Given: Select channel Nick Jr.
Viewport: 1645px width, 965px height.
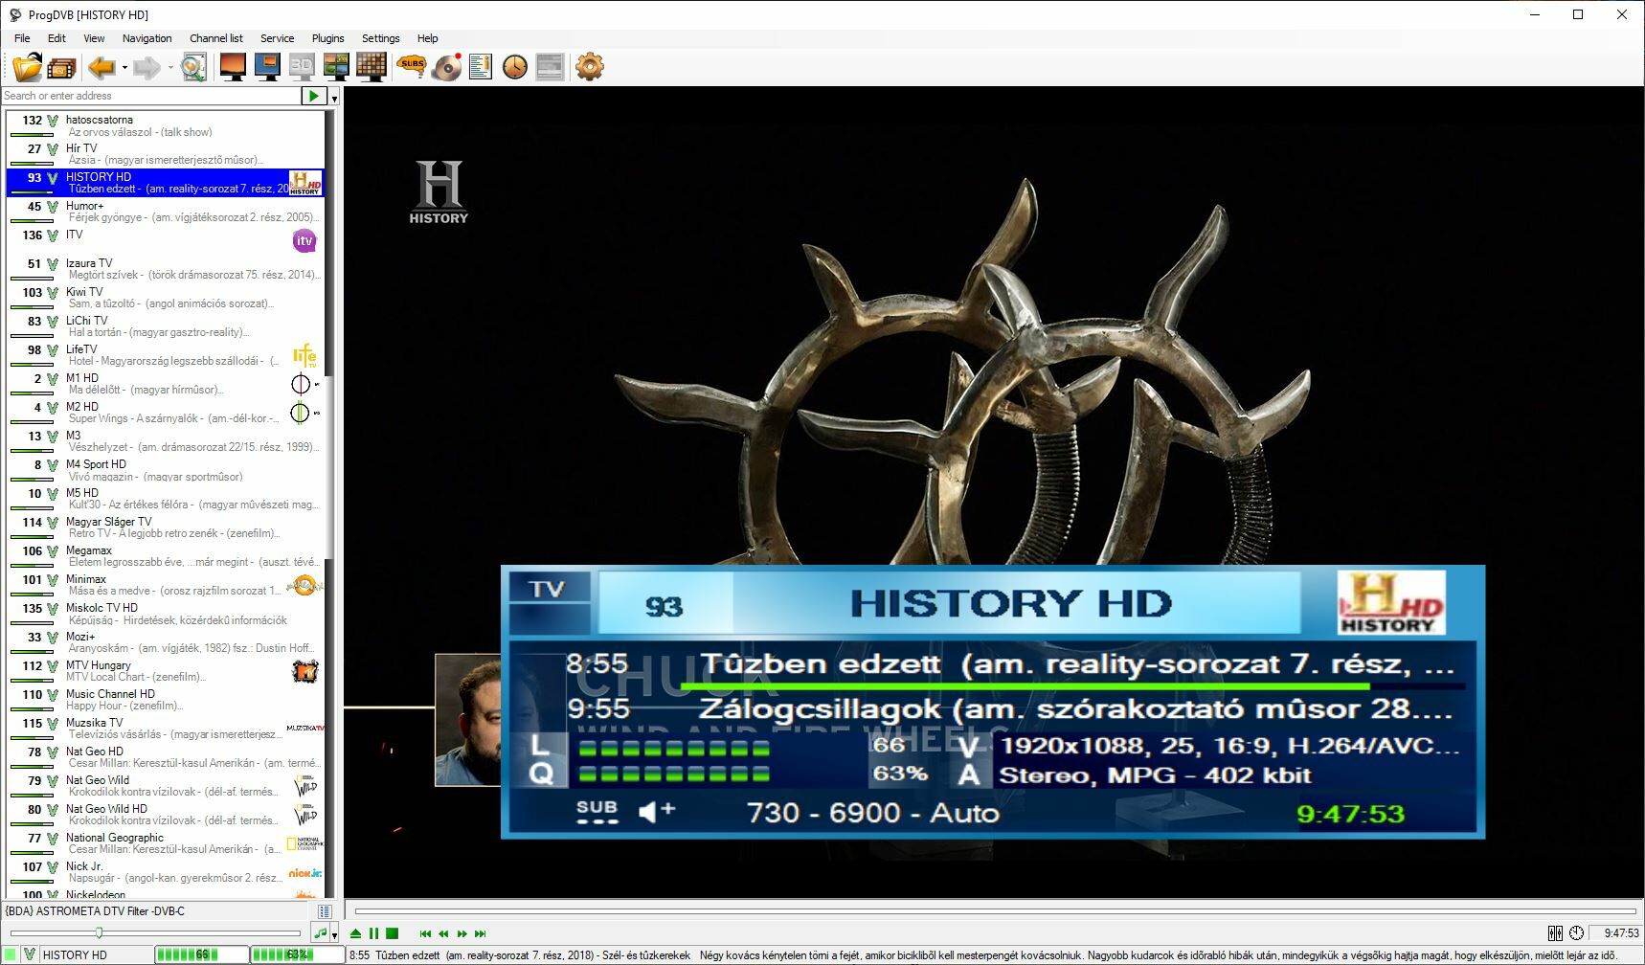Looking at the screenshot, I should [x=166, y=872].
